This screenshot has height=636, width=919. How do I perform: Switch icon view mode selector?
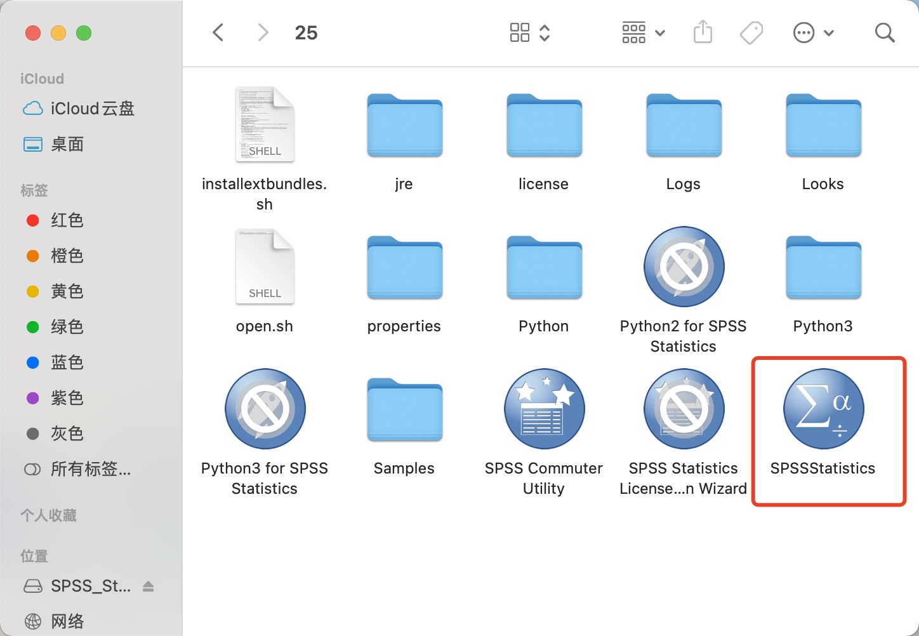[530, 32]
